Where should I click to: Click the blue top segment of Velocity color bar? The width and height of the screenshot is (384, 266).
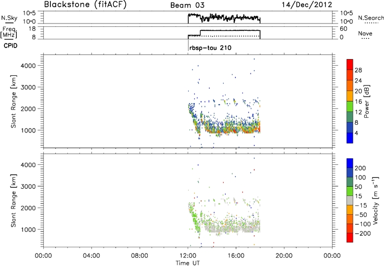pos(350,163)
